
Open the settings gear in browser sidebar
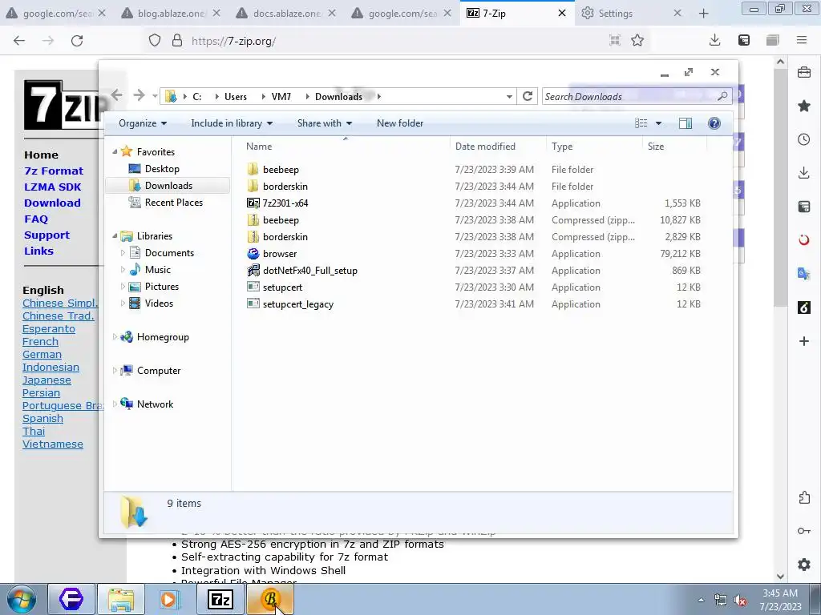click(804, 565)
